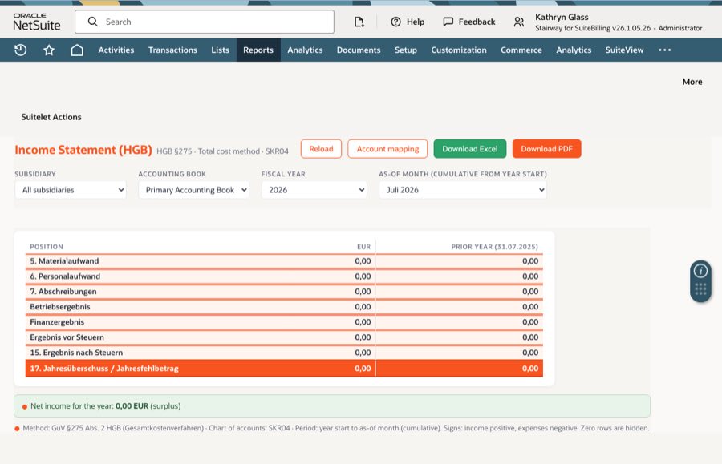
Task: Click the Feedback link text
Action: (x=477, y=22)
